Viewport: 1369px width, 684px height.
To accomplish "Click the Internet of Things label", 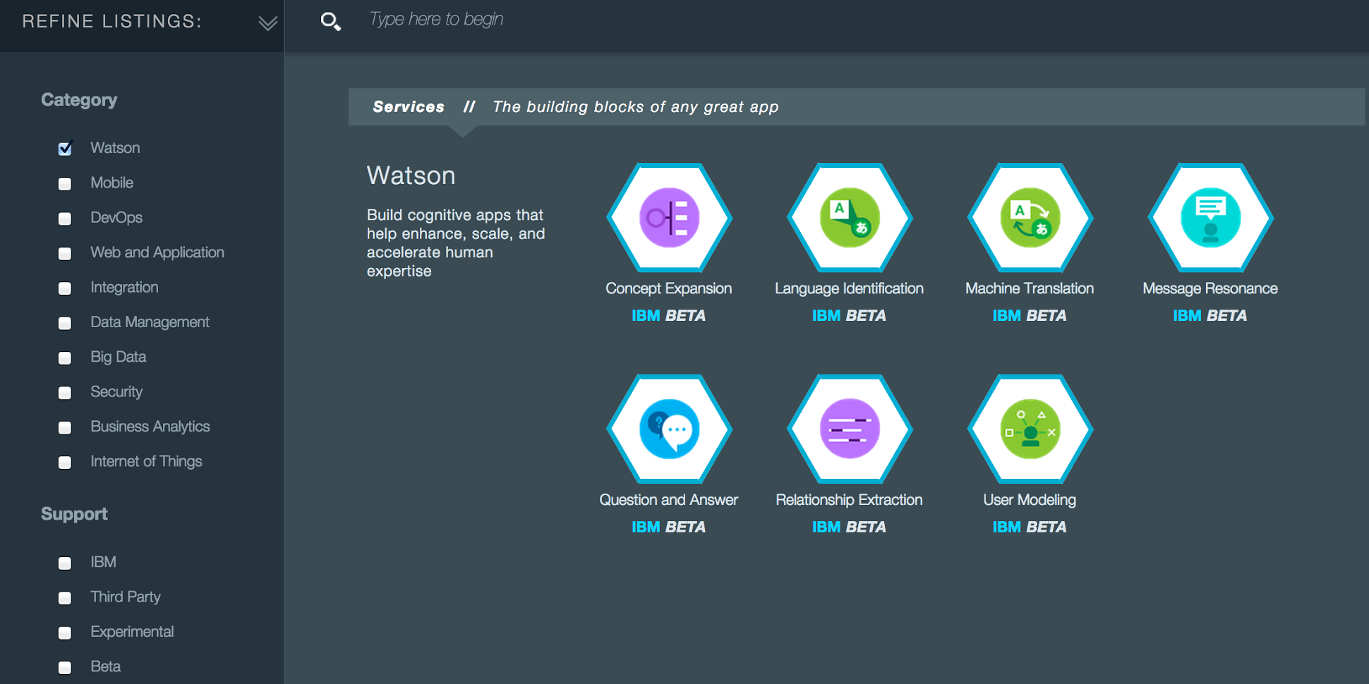I will (x=146, y=462).
